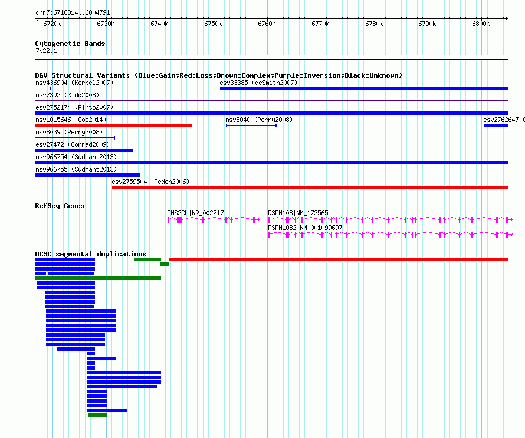Click the 6800k ruler label
Image resolution: width=525 pixels, height=438 pixels.
click(481, 24)
